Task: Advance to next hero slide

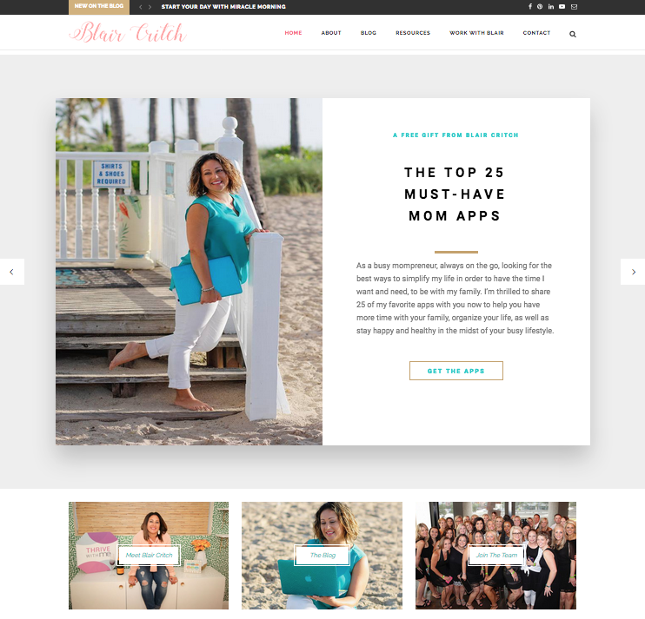Action: click(633, 272)
